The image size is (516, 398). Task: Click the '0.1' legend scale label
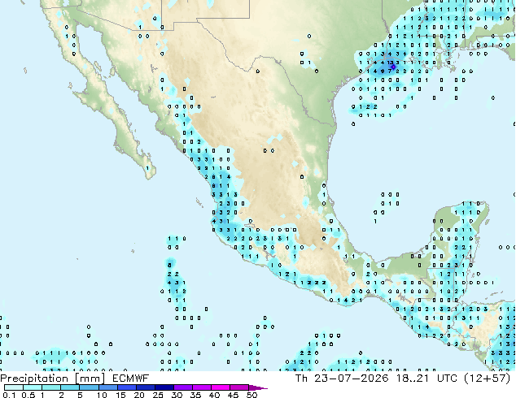tap(9, 395)
